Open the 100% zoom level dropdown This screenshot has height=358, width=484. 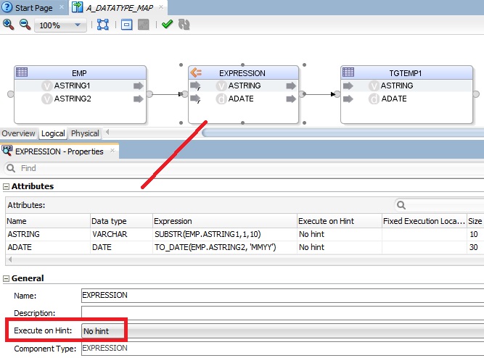click(x=60, y=25)
